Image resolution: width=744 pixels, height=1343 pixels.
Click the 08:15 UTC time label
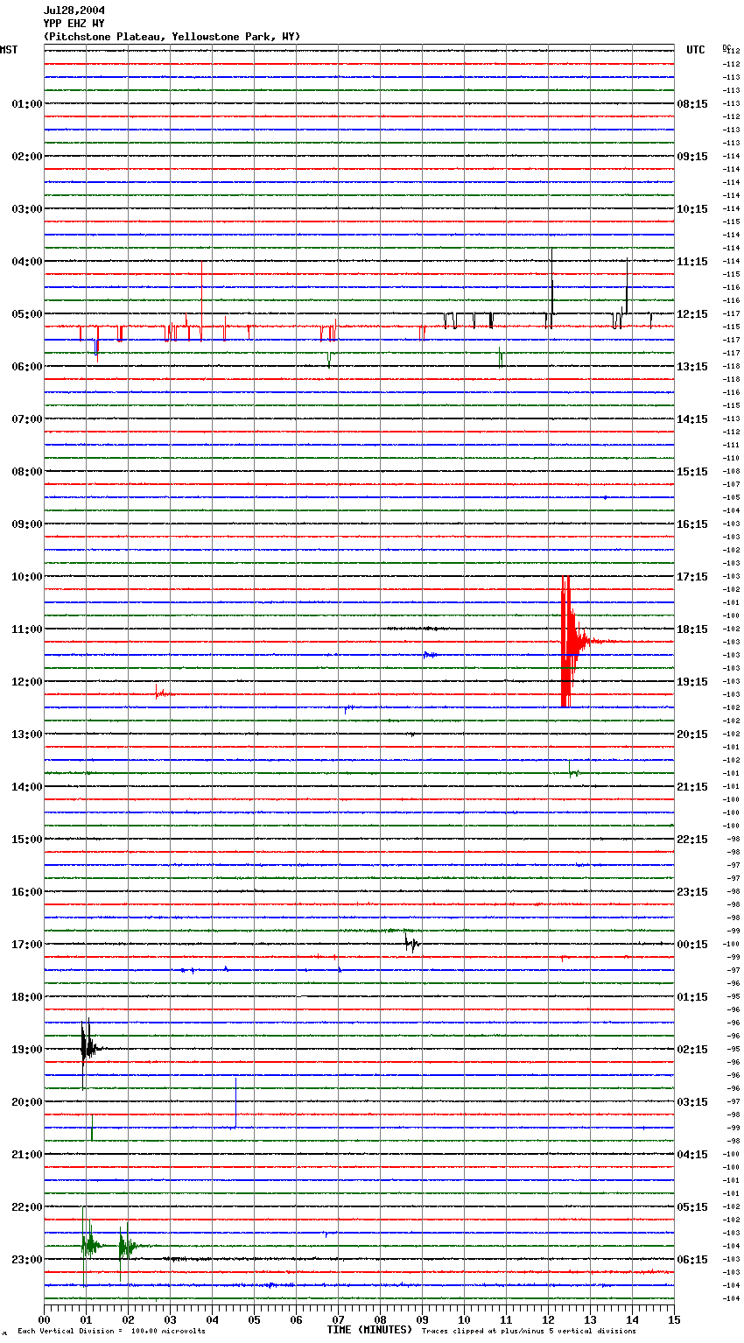click(692, 104)
